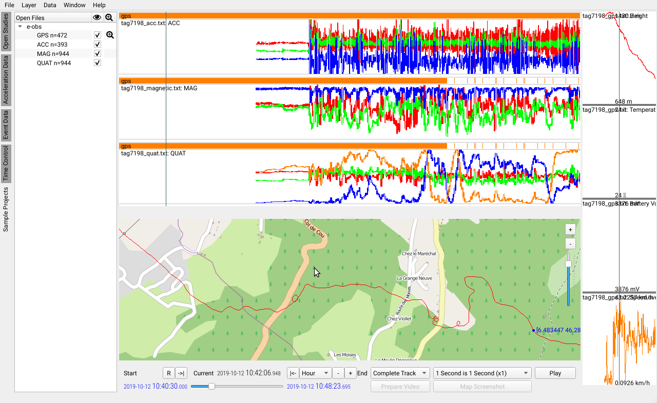
Task: Switch to the Acceleration Data tab
Action: tap(6, 80)
